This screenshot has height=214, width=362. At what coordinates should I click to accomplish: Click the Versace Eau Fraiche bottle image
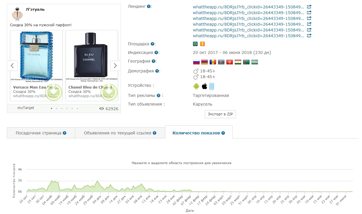[36, 55]
